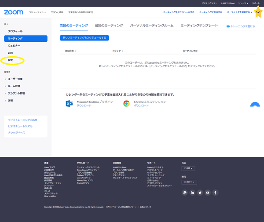The width and height of the screenshot is (264, 222).
Task: Download the Chrome extension
Action: coord(141,106)
